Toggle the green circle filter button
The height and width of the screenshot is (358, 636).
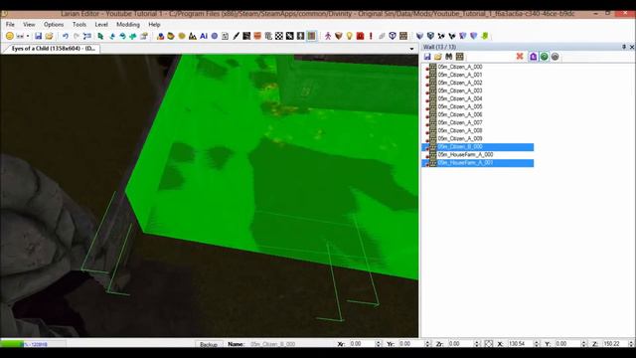(545, 57)
